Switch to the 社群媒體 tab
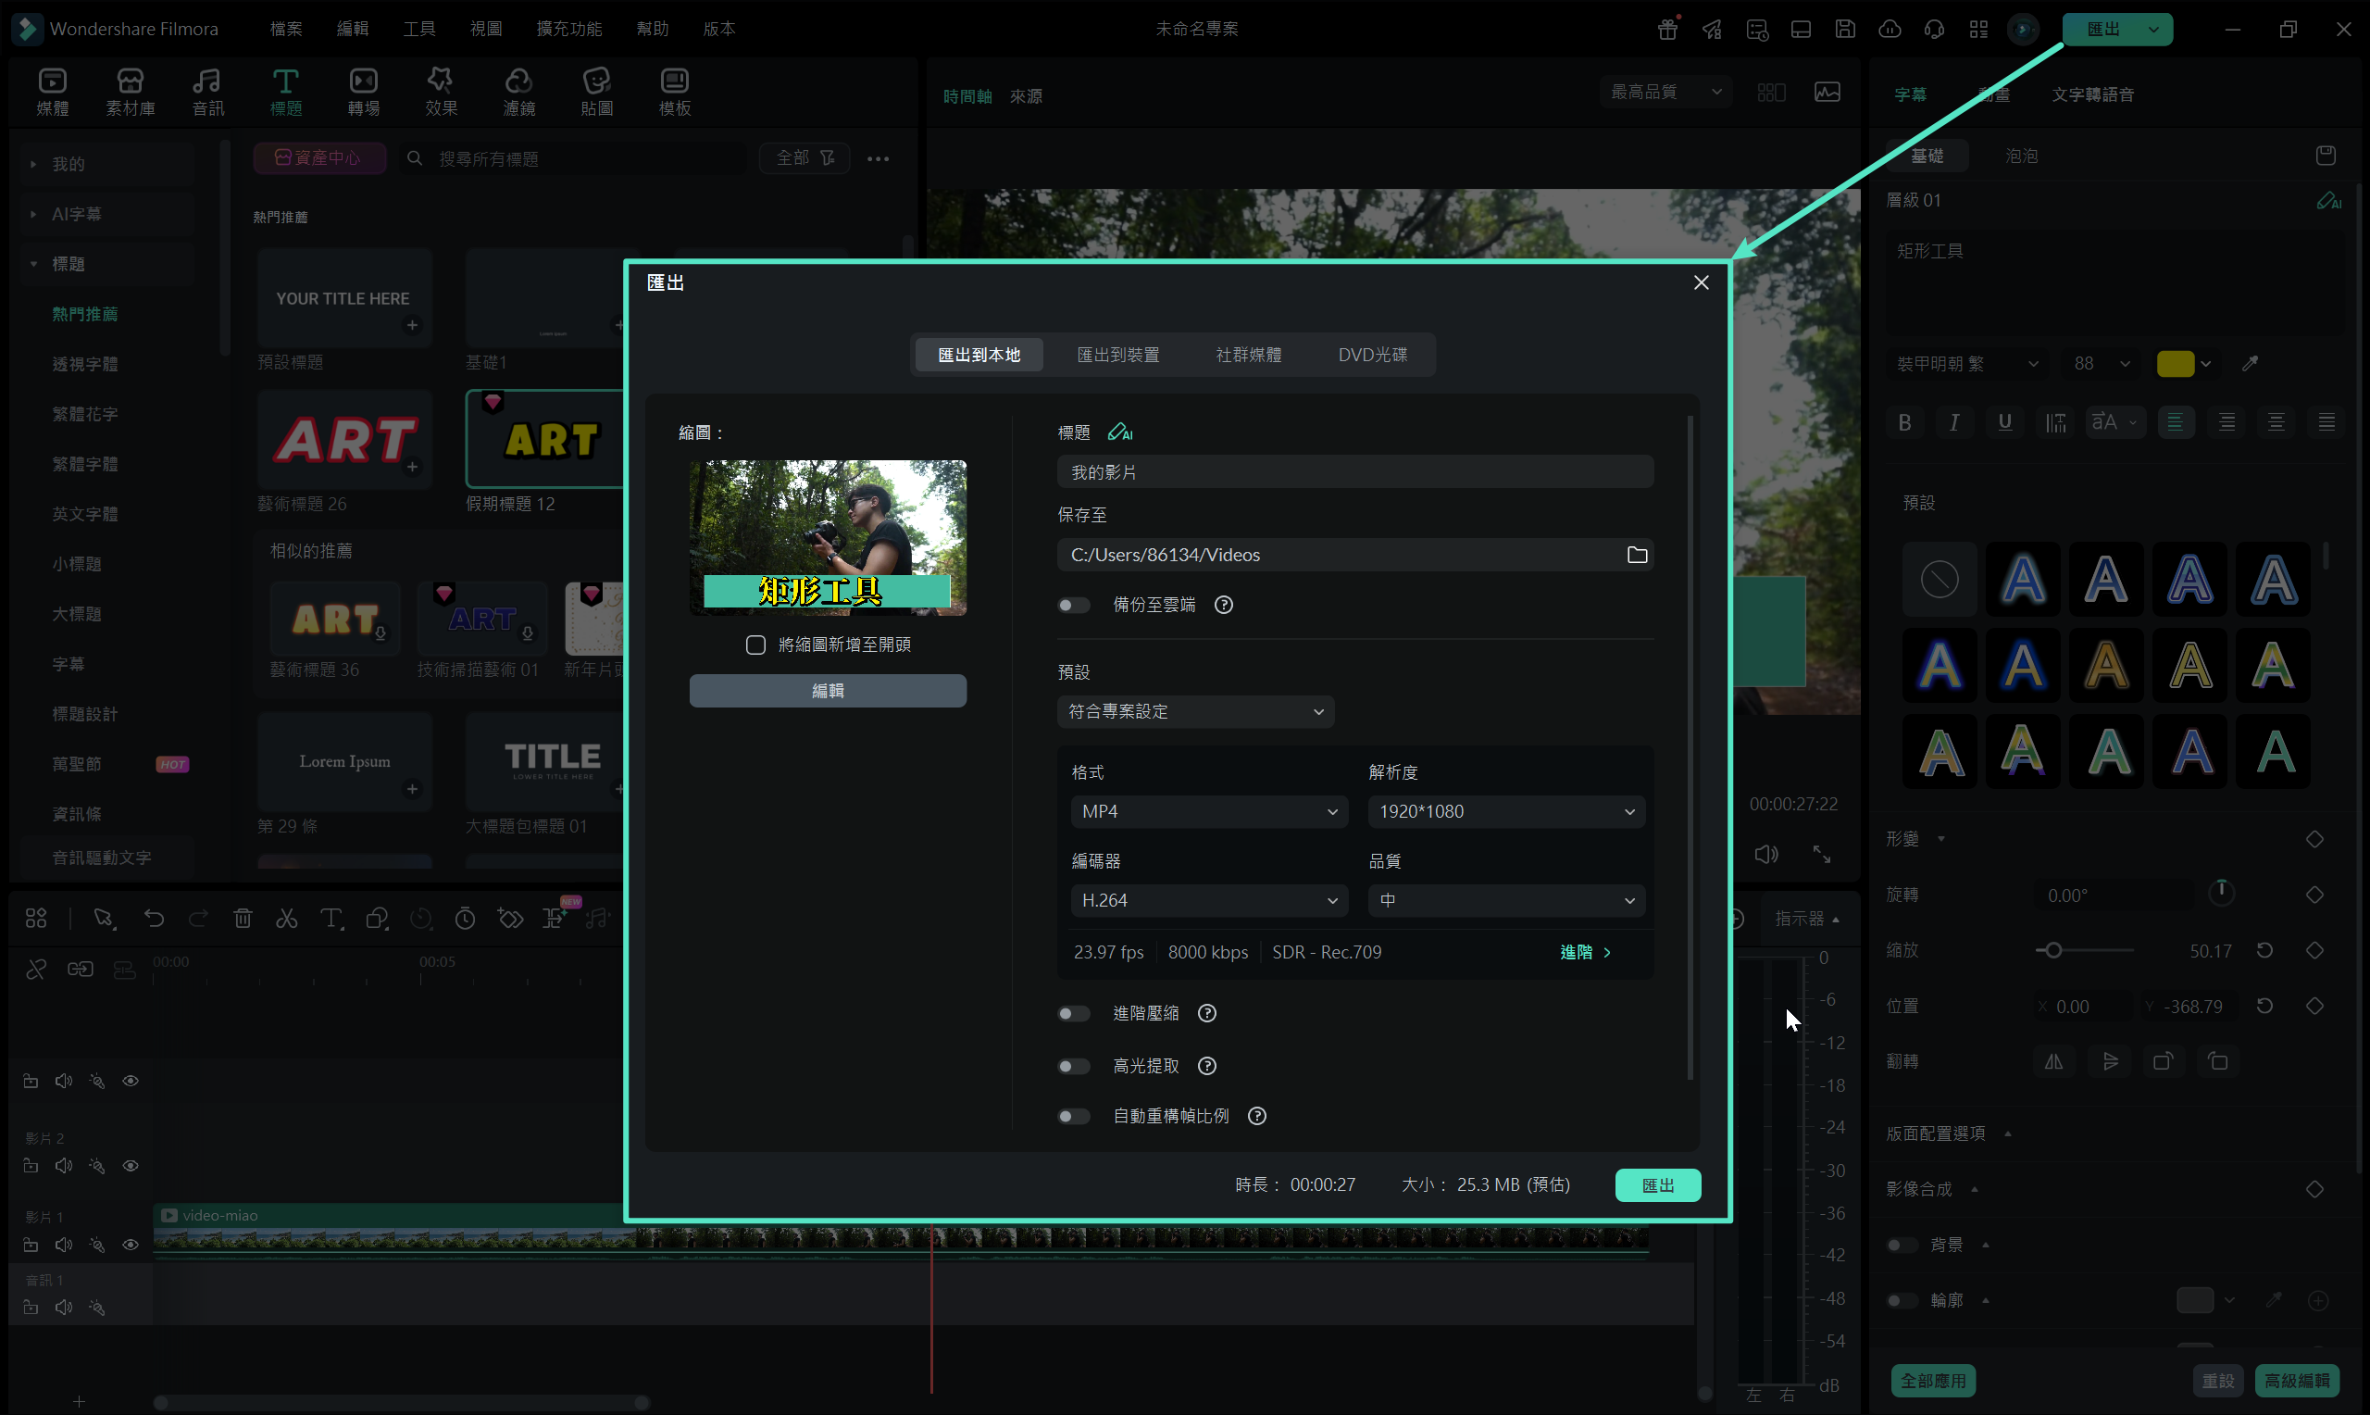The height and width of the screenshot is (1415, 2370). 1247,355
